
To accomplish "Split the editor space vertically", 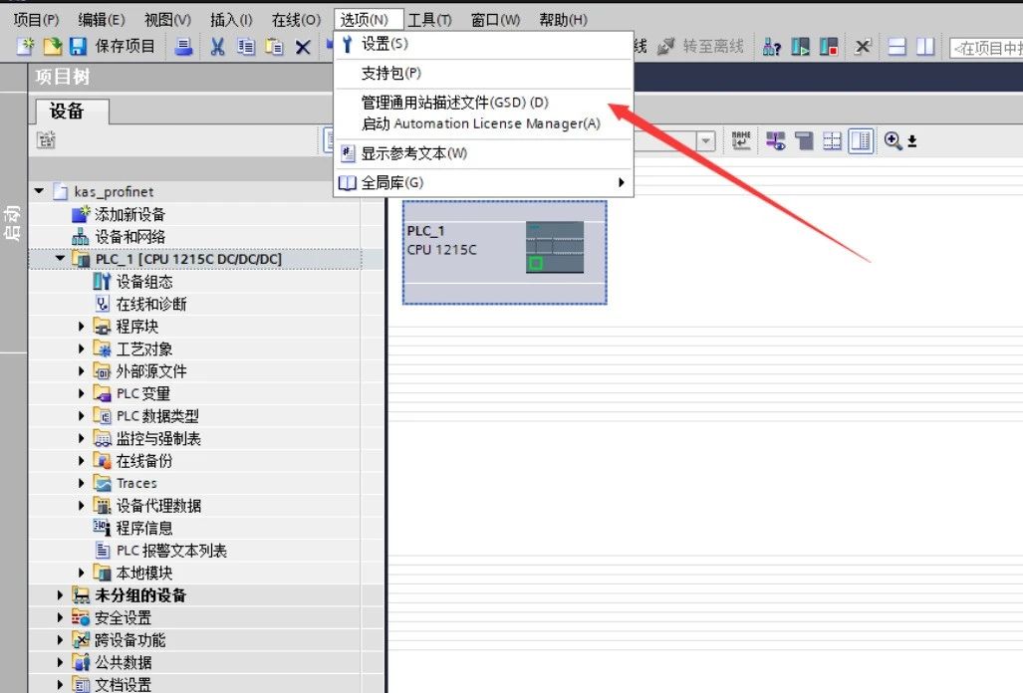I will click(925, 47).
